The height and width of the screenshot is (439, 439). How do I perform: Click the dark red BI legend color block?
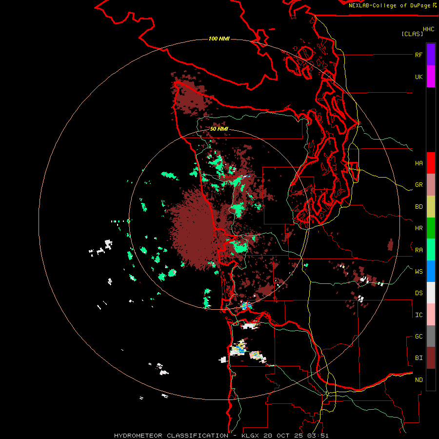click(x=431, y=358)
